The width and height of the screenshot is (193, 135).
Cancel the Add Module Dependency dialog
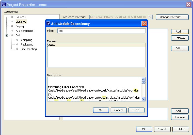[119, 110]
